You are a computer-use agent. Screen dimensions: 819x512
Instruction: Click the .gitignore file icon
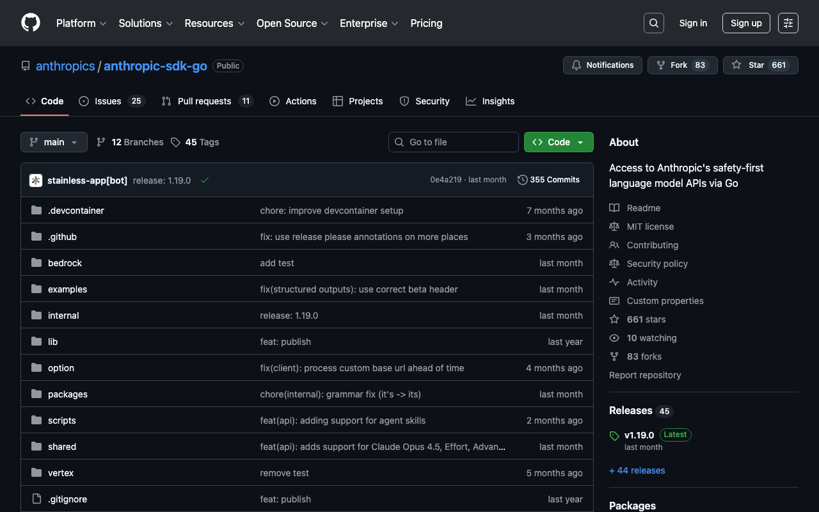pos(36,499)
